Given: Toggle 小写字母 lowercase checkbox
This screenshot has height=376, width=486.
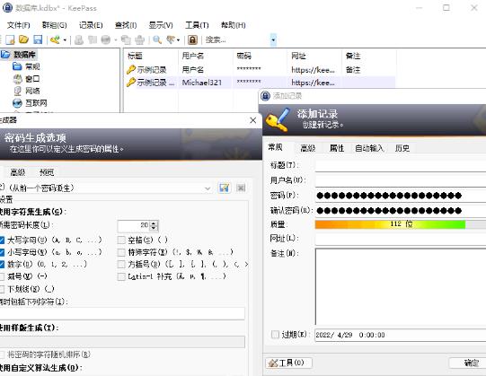Looking at the screenshot, I should coord(2,252).
